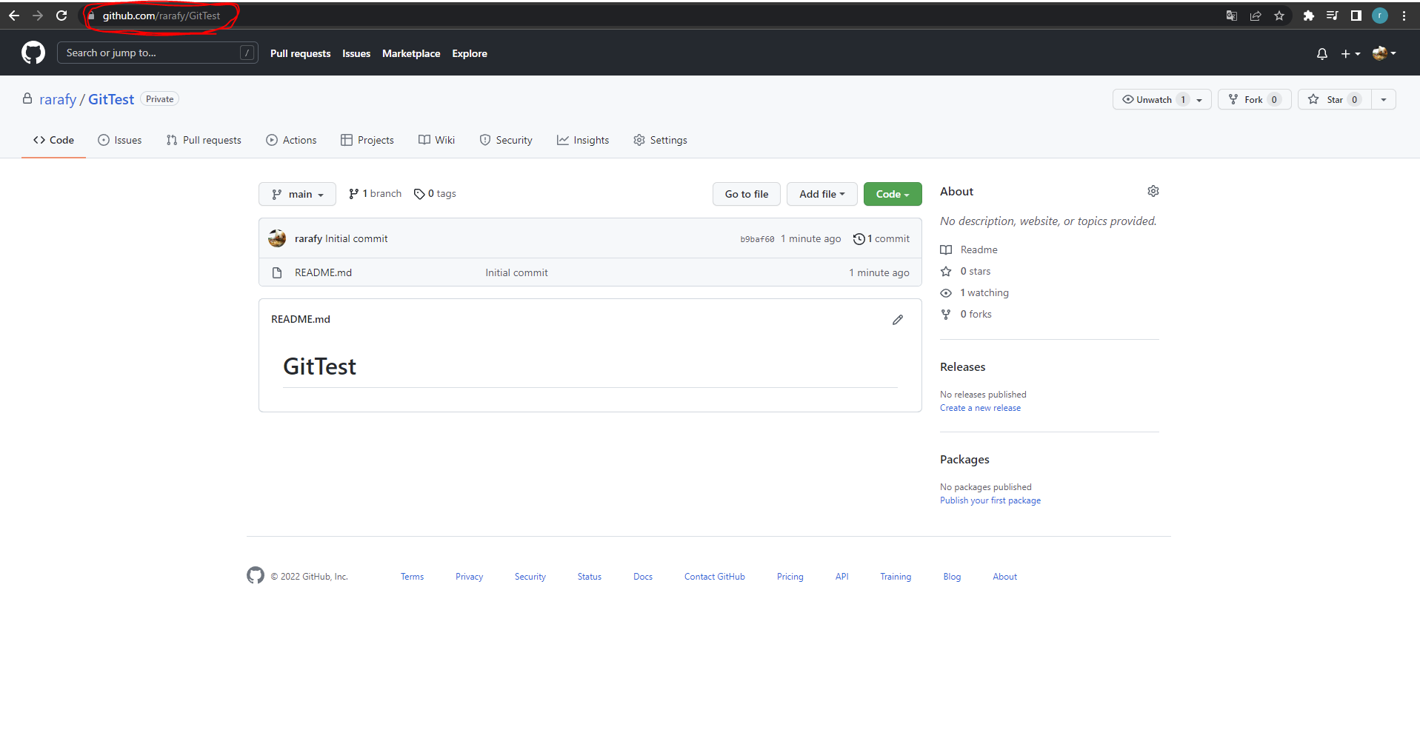Expand the main branch dropdown
Image resolution: width=1420 pixels, height=744 pixels.
pos(297,194)
